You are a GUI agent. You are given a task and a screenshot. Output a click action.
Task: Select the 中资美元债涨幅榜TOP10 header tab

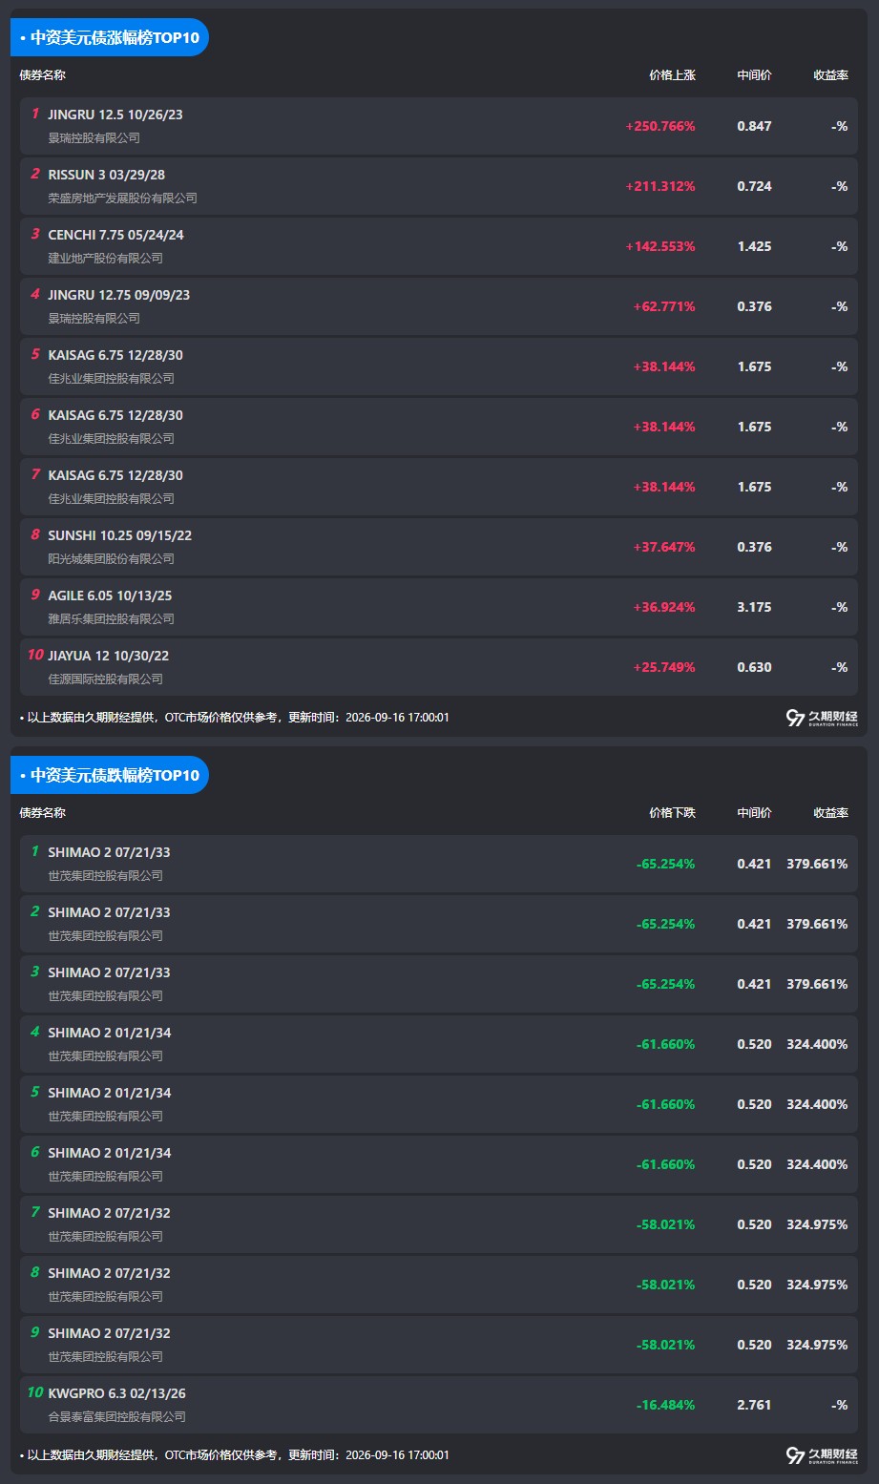pyautogui.click(x=110, y=37)
